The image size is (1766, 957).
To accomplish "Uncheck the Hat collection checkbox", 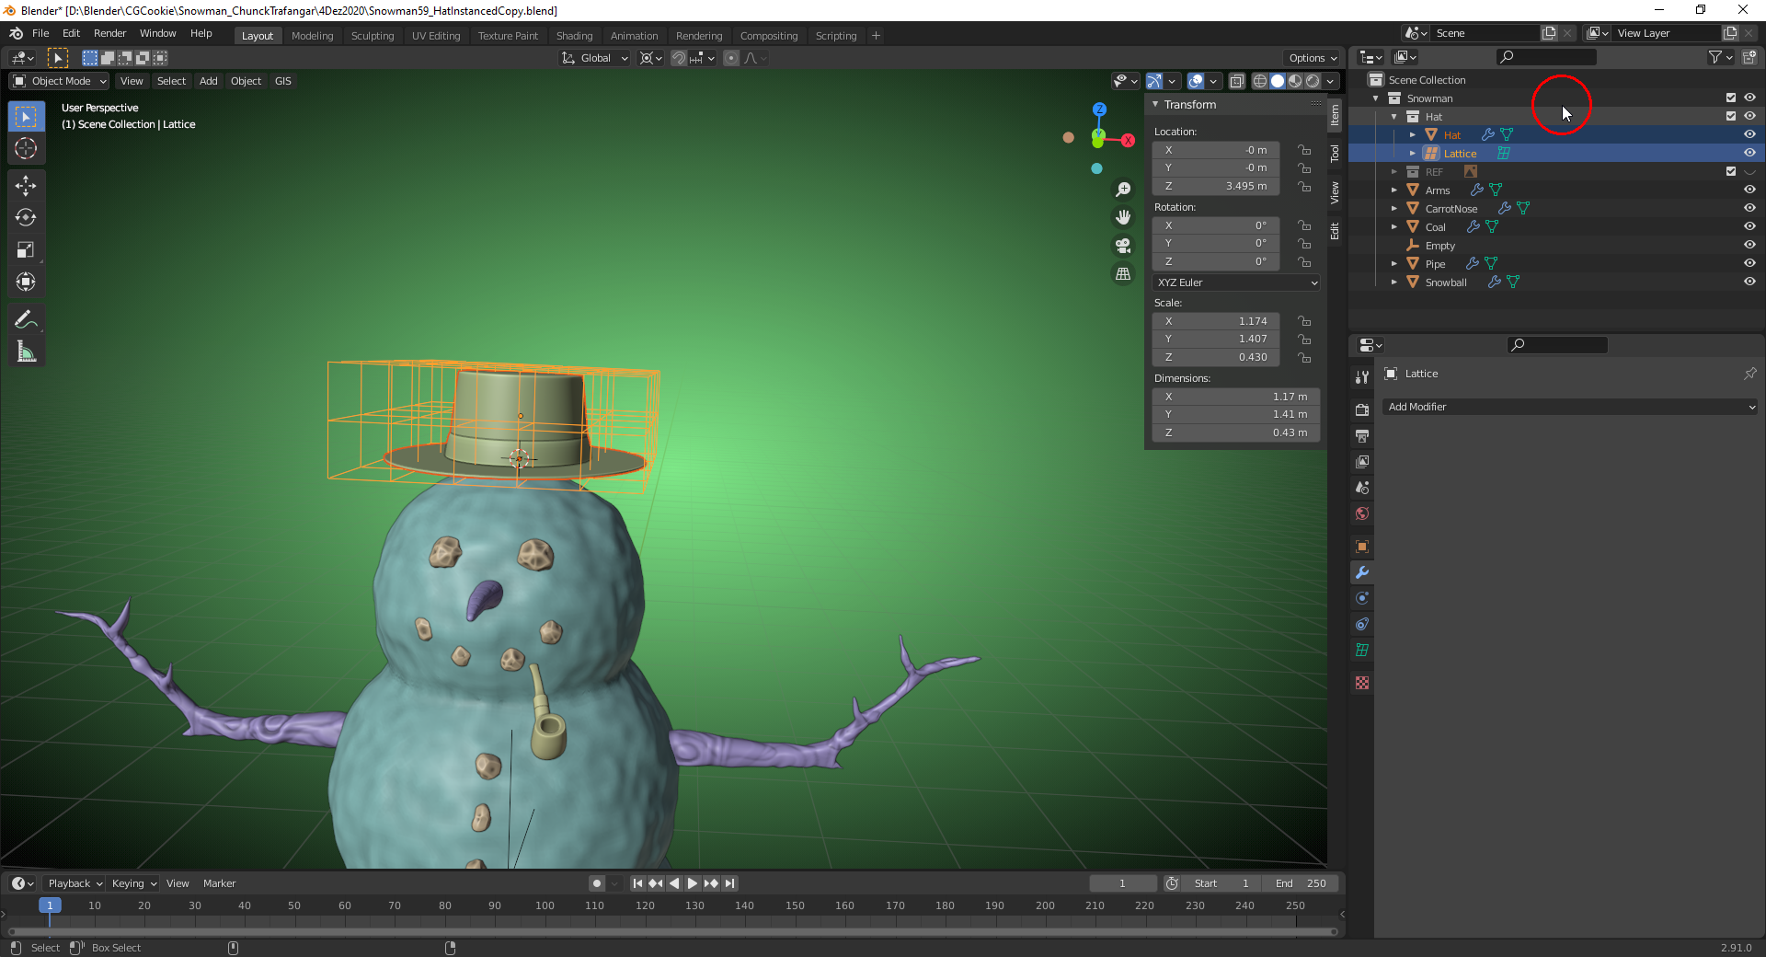I will (x=1731, y=116).
